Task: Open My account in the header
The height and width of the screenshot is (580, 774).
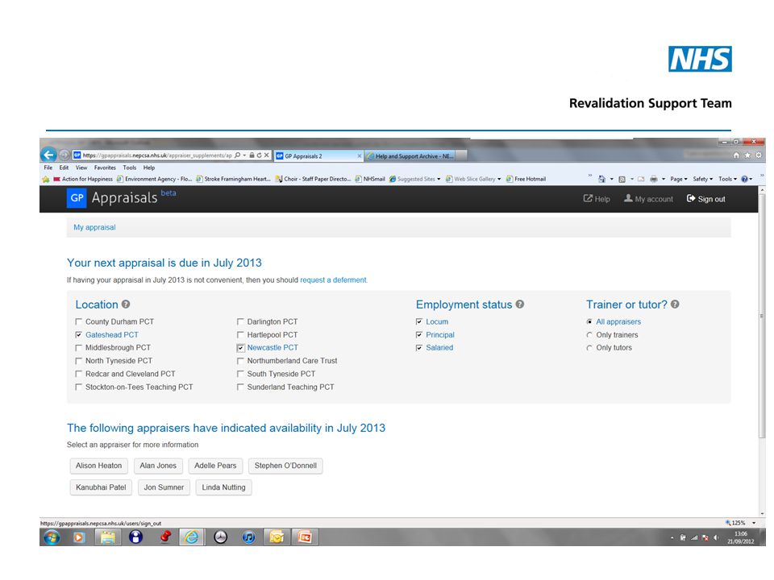Action: point(648,199)
